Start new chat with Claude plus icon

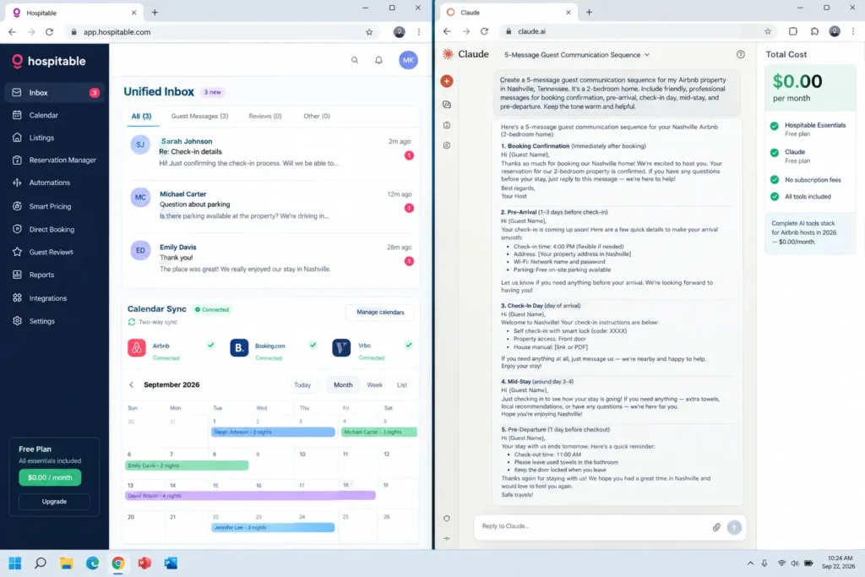pos(447,81)
